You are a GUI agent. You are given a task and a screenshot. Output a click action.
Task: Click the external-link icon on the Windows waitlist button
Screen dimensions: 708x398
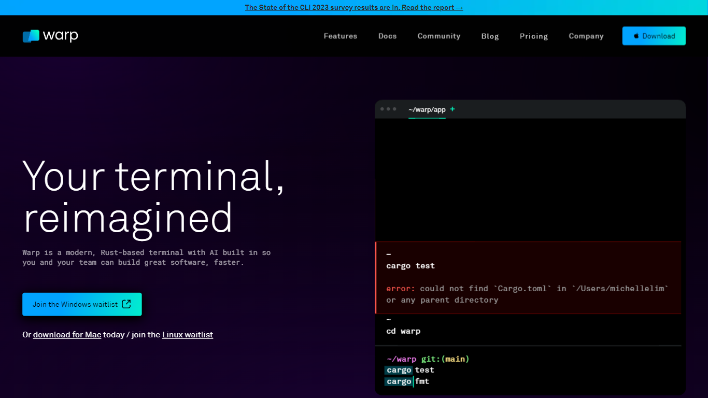tap(126, 304)
